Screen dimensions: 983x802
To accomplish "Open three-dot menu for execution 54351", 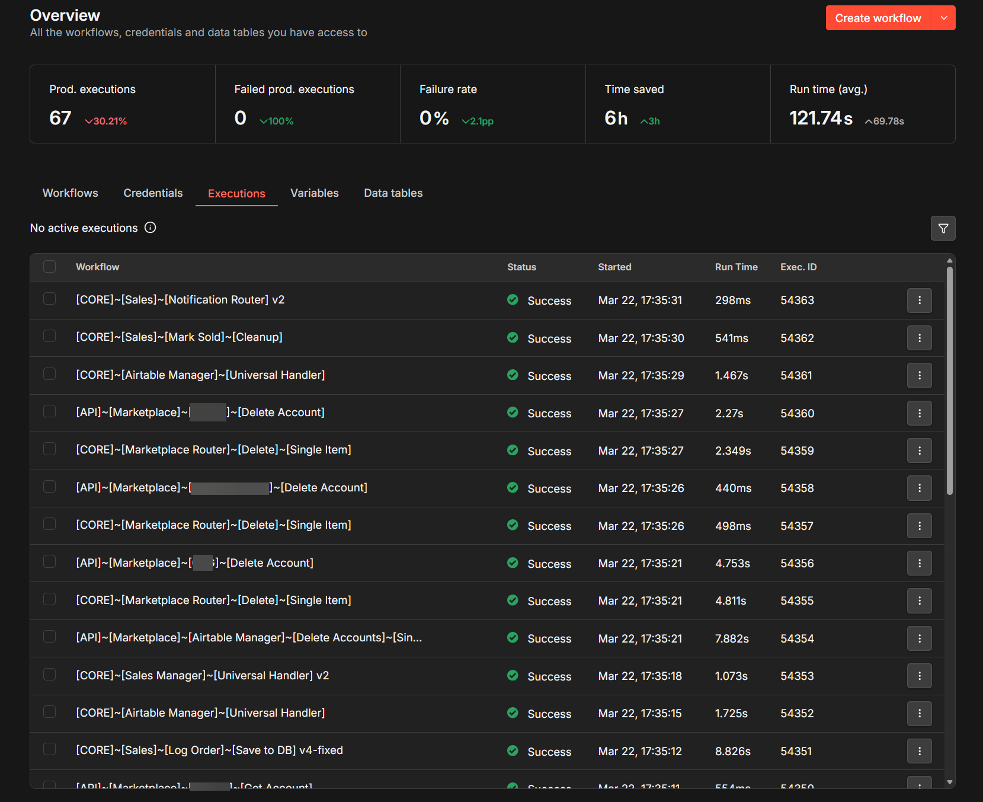I will [919, 752].
